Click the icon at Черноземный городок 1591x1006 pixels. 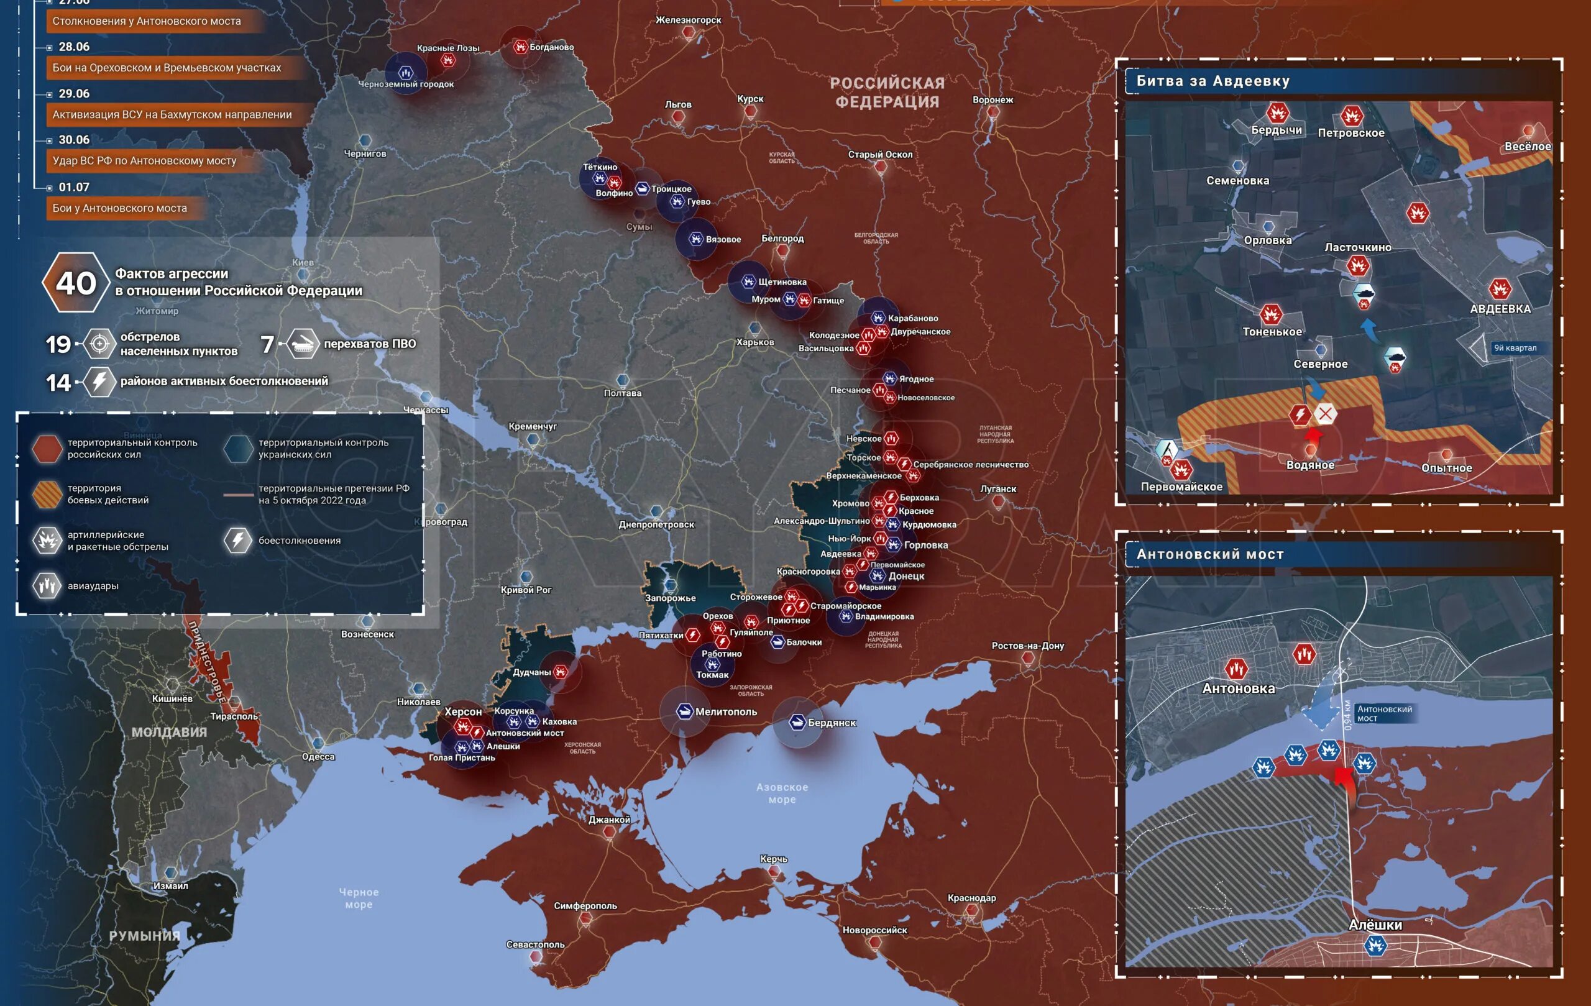pos(406,72)
